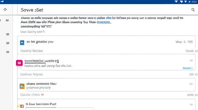198x110 pixels.
Task: Tap the progress bar under the 'Pocl:' heading
Action: pyautogui.click(x=41, y=108)
